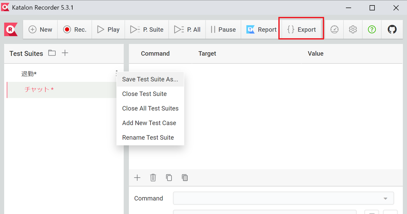Delete command with trash icon
The height and width of the screenshot is (214, 407).
click(153, 177)
